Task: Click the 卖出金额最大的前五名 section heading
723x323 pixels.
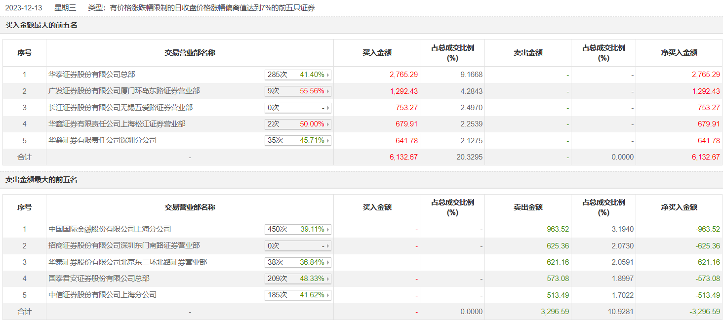Action: 41,180
